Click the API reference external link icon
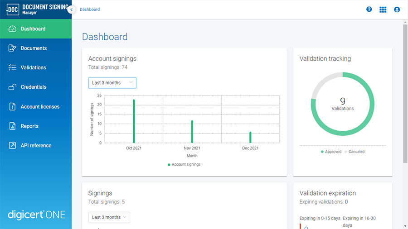 point(12,146)
